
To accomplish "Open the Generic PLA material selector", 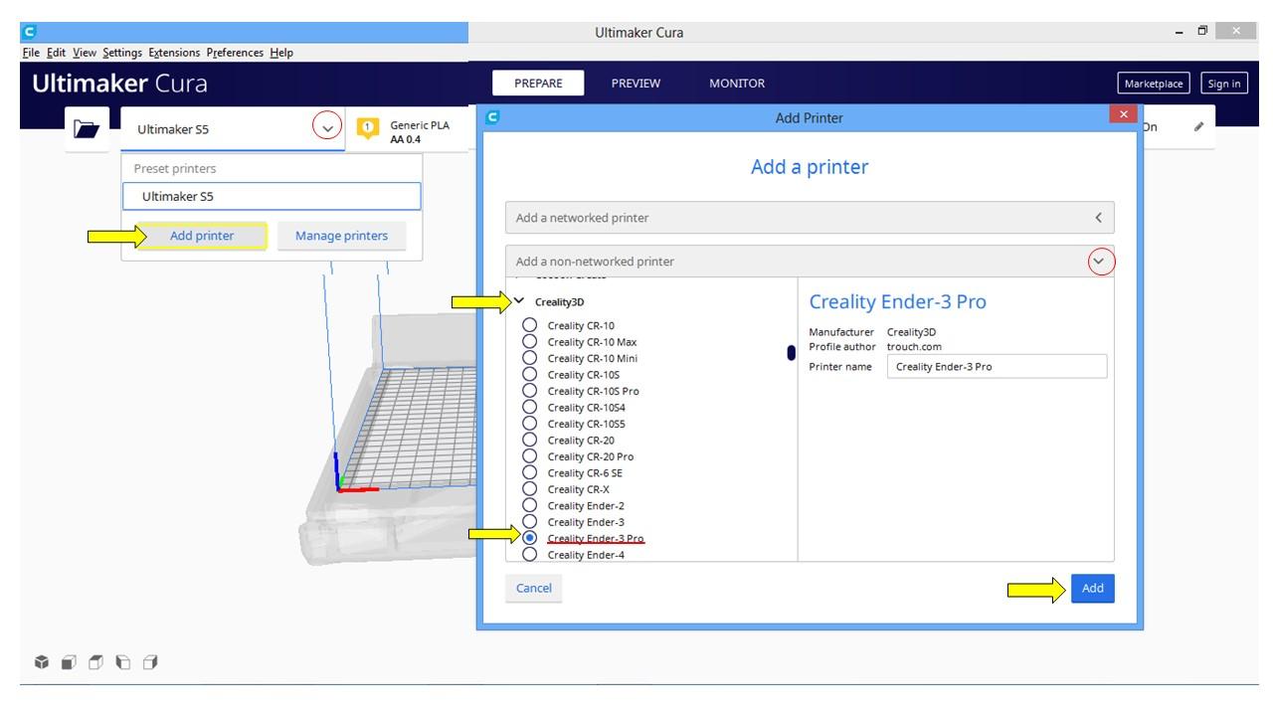I will [408, 131].
